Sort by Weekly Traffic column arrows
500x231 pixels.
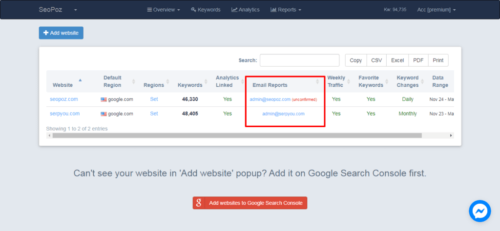[348, 81]
